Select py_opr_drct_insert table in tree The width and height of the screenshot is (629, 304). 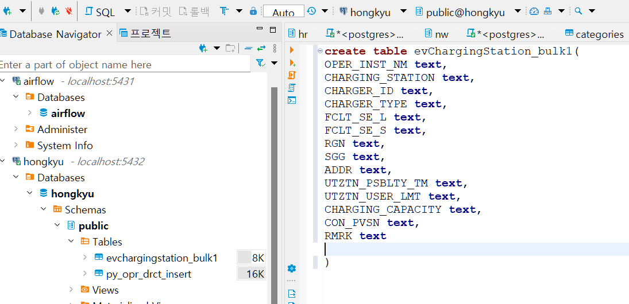[x=149, y=274]
